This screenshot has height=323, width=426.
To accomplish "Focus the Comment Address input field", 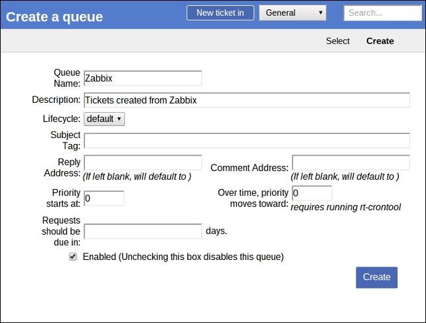I will 350,162.
